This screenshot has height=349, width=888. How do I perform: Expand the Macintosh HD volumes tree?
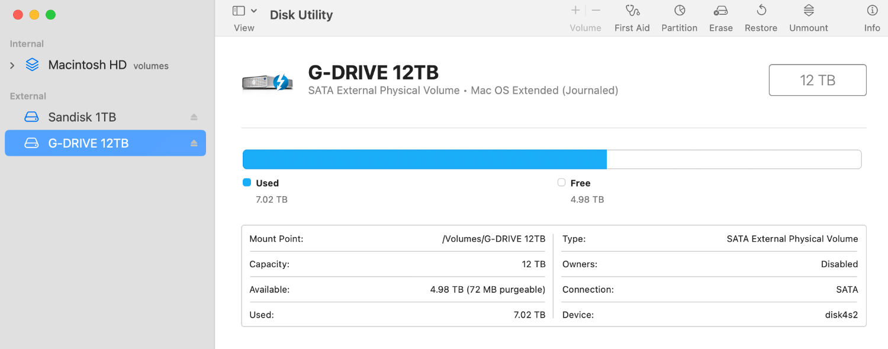pyautogui.click(x=12, y=65)
